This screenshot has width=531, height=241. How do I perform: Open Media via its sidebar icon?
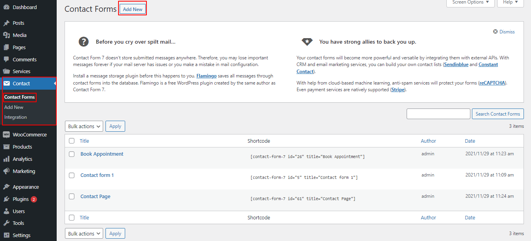(x=6, y=35)
